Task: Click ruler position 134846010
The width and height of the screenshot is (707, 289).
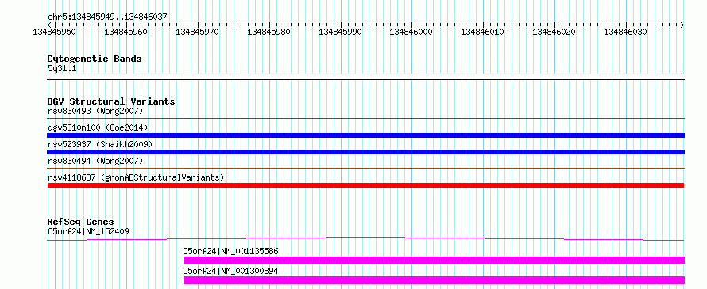Action: (x=482, y=32)
